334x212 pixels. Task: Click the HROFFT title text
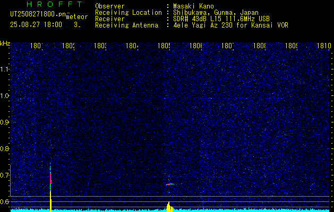[x=54, y=4]
